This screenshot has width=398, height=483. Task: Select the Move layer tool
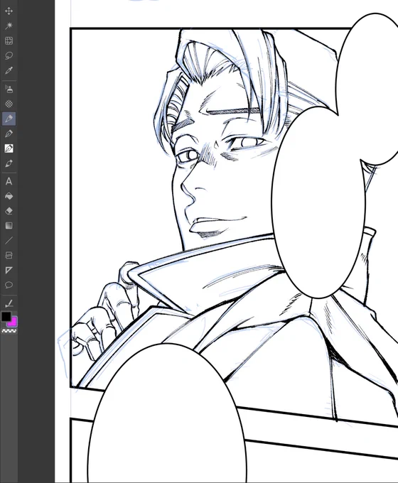[x=9, y=11]
